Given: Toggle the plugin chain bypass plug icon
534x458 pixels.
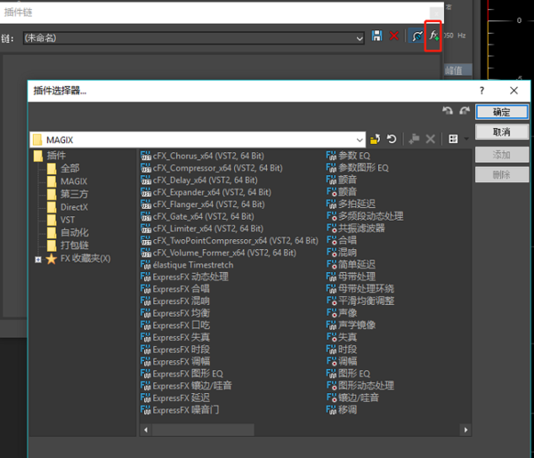Looking at the screenshot, I should (417, 36).
